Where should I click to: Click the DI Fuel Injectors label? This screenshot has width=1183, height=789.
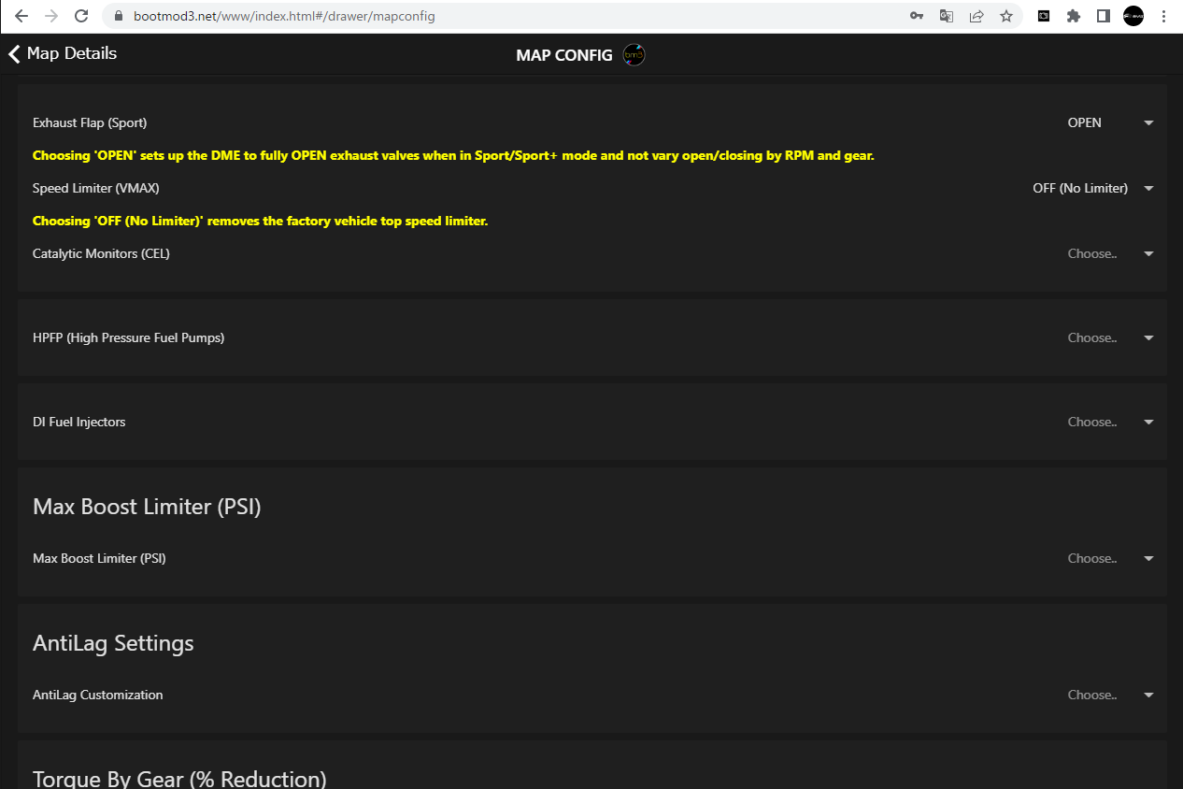click(78, 422)
